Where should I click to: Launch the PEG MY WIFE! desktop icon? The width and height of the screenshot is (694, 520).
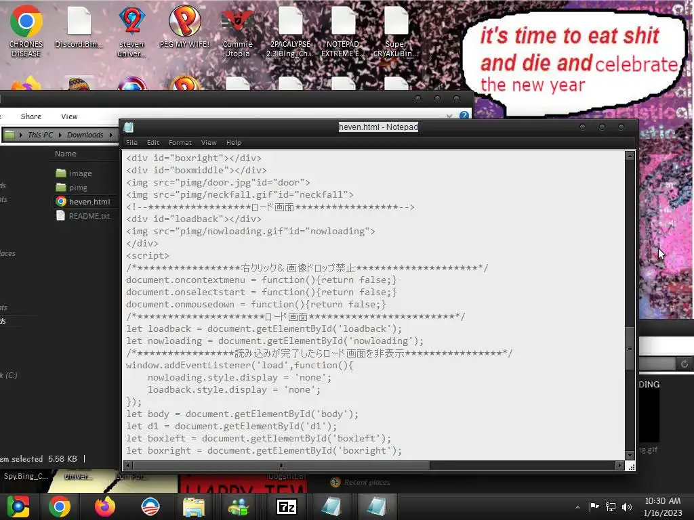[x=184, y=26]
